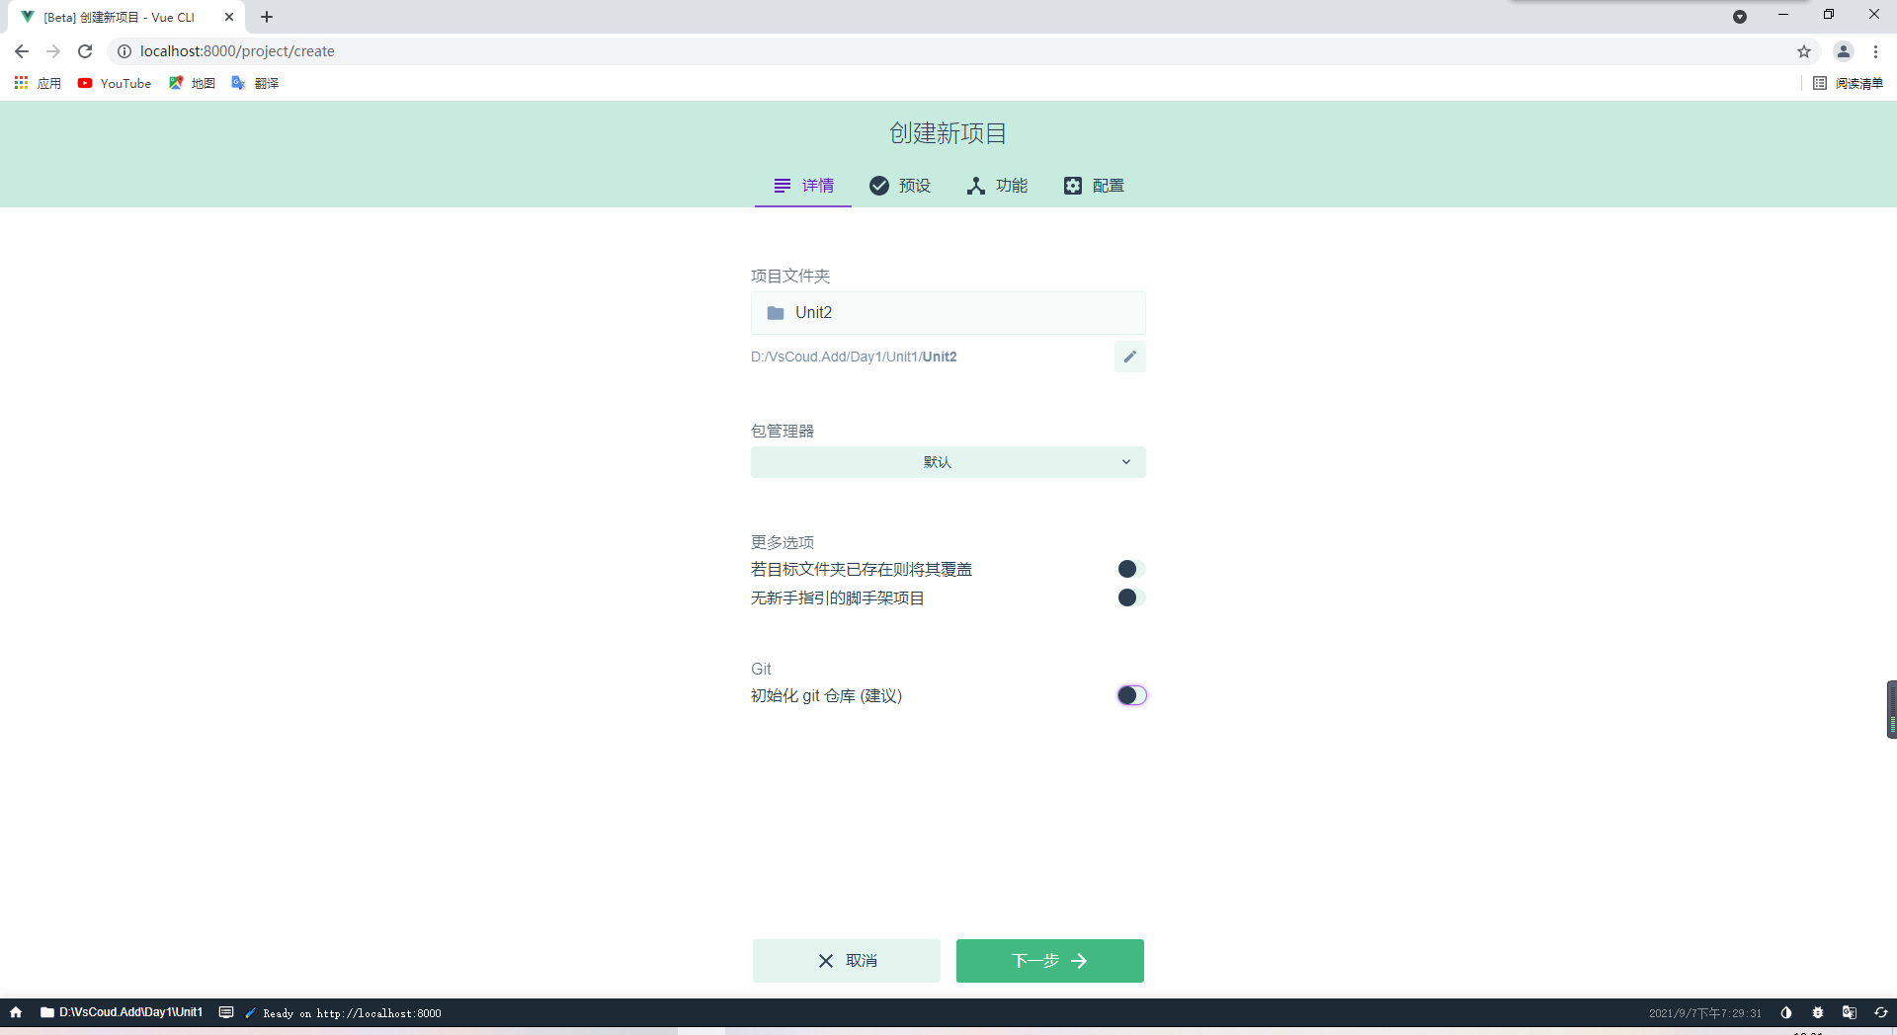Open the Apps bookmark shortcut
Viewport: 1897px width, 1035px height.
coord(38,83)
